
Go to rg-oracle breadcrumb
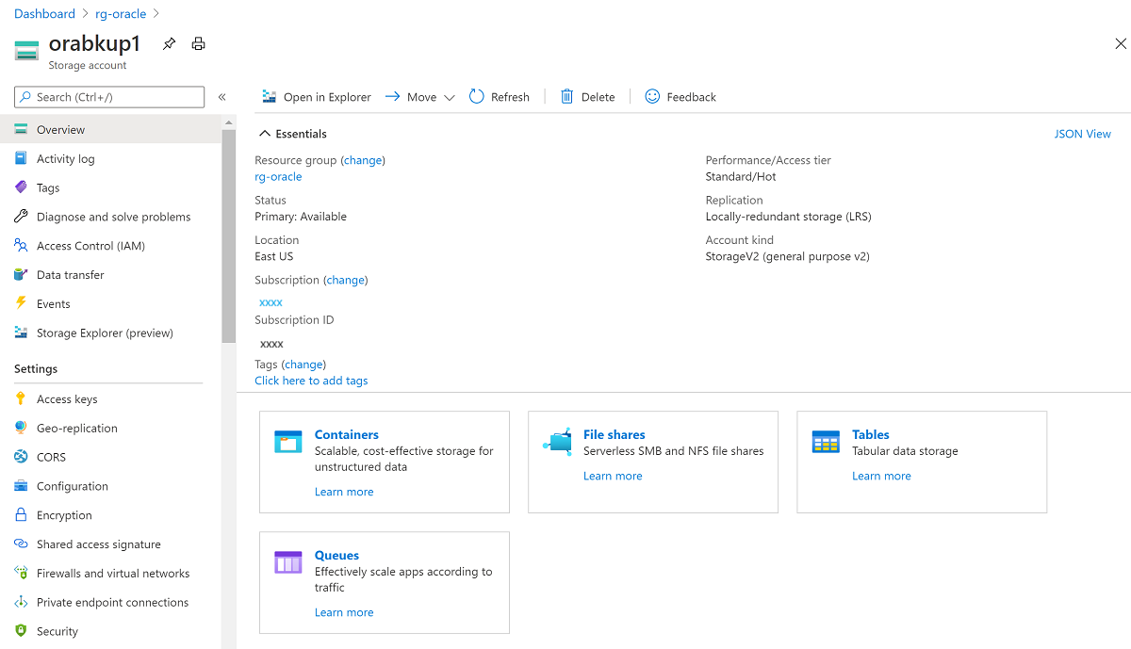121,14
